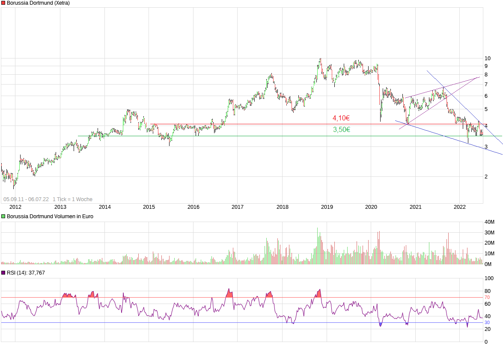Click the blue 30 oversold RSI label

pyautogui.click(x=487, y=322)
